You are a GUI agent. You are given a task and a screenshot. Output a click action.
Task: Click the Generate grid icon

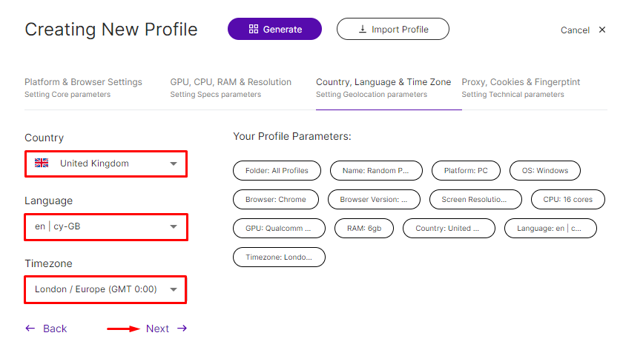(254, 29)
